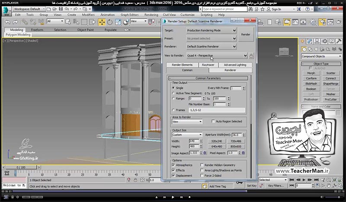Click the ProBoolean object type button
The width and height of the screenshot is (346, 202).
point(311,99)
